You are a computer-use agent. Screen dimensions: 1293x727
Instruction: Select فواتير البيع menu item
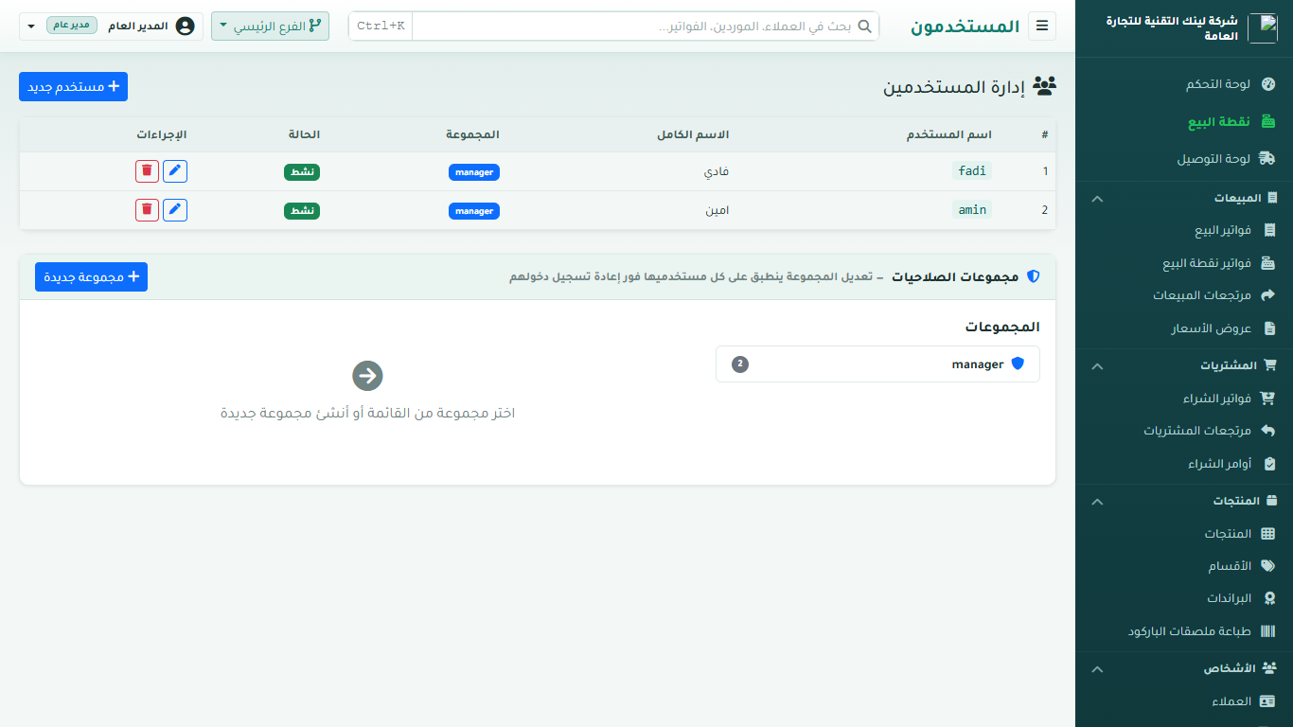tap(1184, 230)
